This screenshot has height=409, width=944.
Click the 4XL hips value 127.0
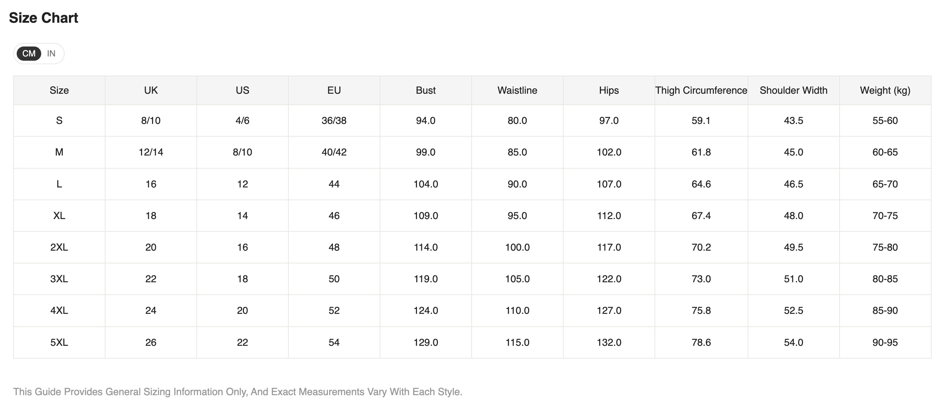pos(609,310)
